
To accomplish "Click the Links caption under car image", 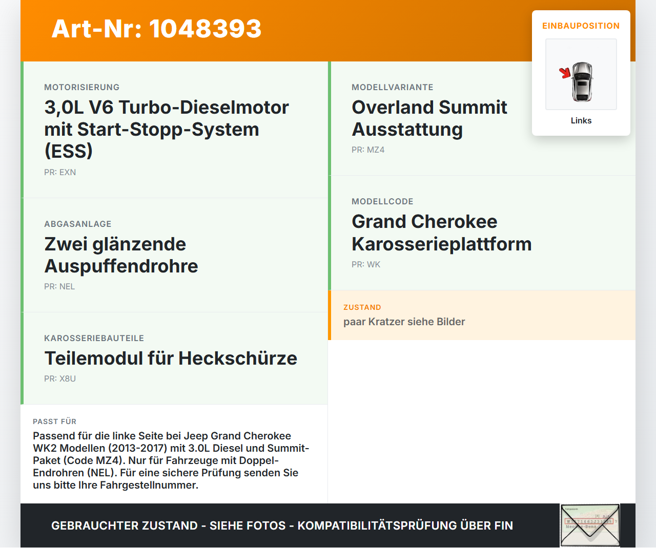I will point(581,120).
